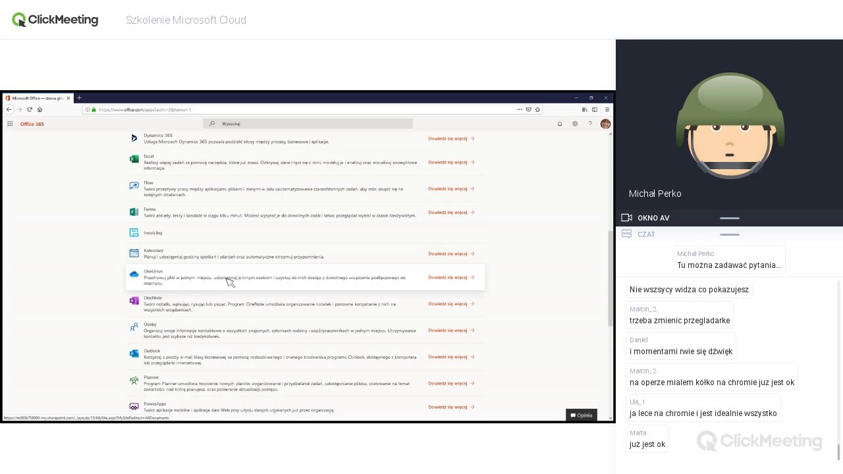Click Michał Perko's helmet avatar
The height and width of the screenshot is (474, 843).
coord(730,126)
